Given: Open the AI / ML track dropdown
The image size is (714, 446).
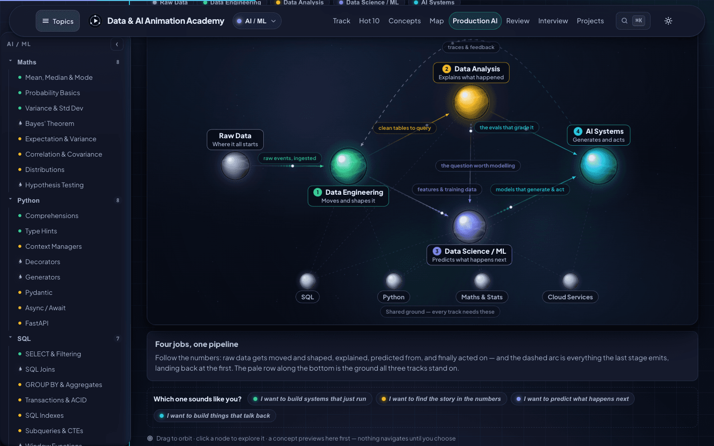Looking at the screenshot, I should pos(257,21).
